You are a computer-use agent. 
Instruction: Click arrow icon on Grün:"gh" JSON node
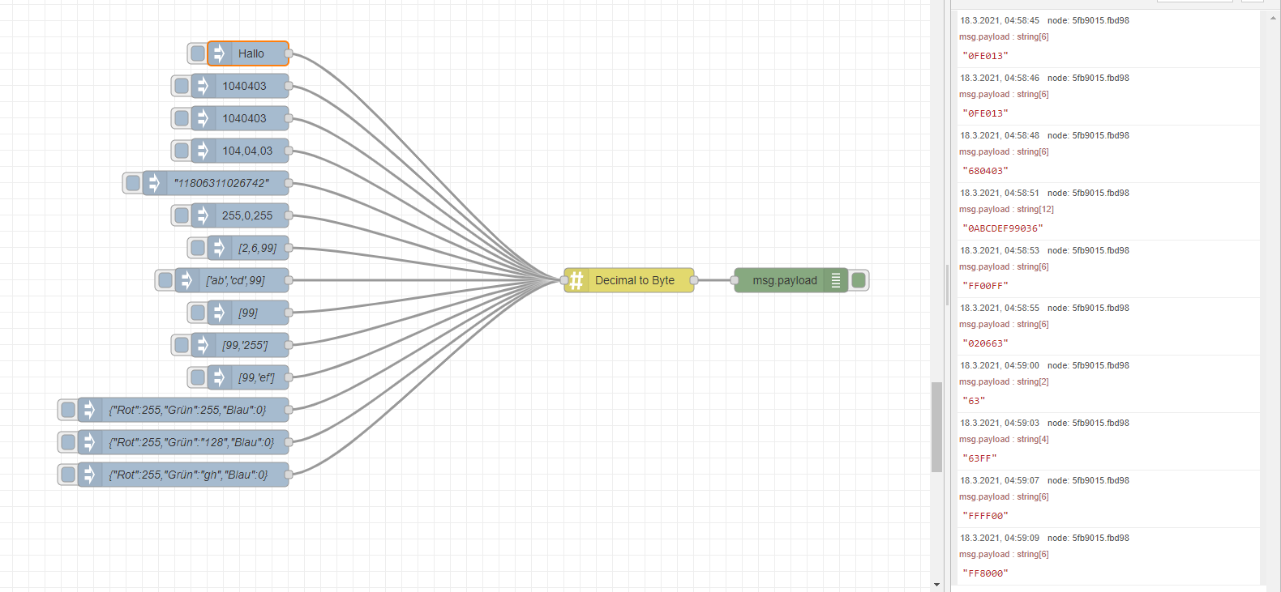(89, 475)
